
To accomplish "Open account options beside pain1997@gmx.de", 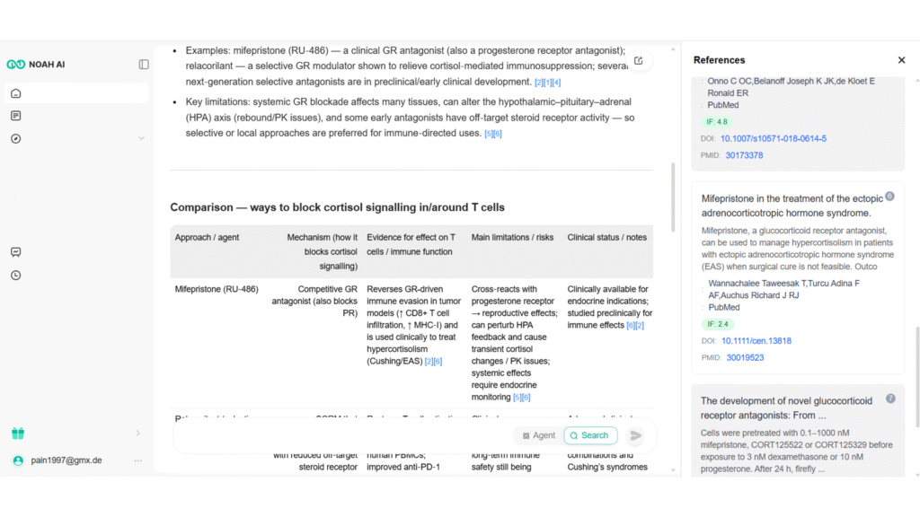I will tap(138, 460).
